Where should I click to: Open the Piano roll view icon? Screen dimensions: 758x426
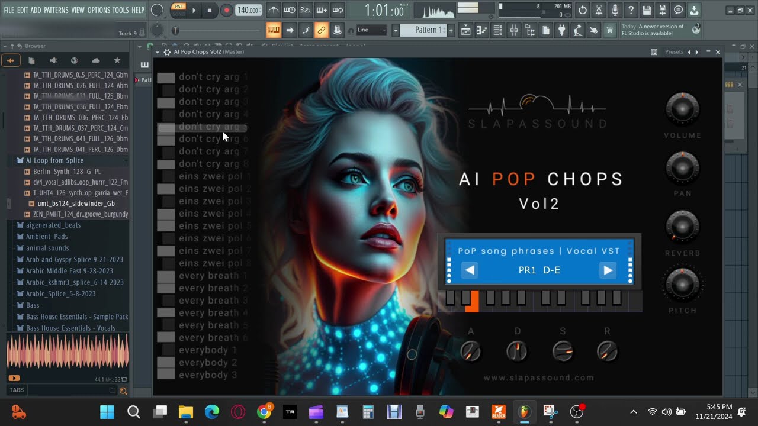pyautogui.click(x=481, y=30)
